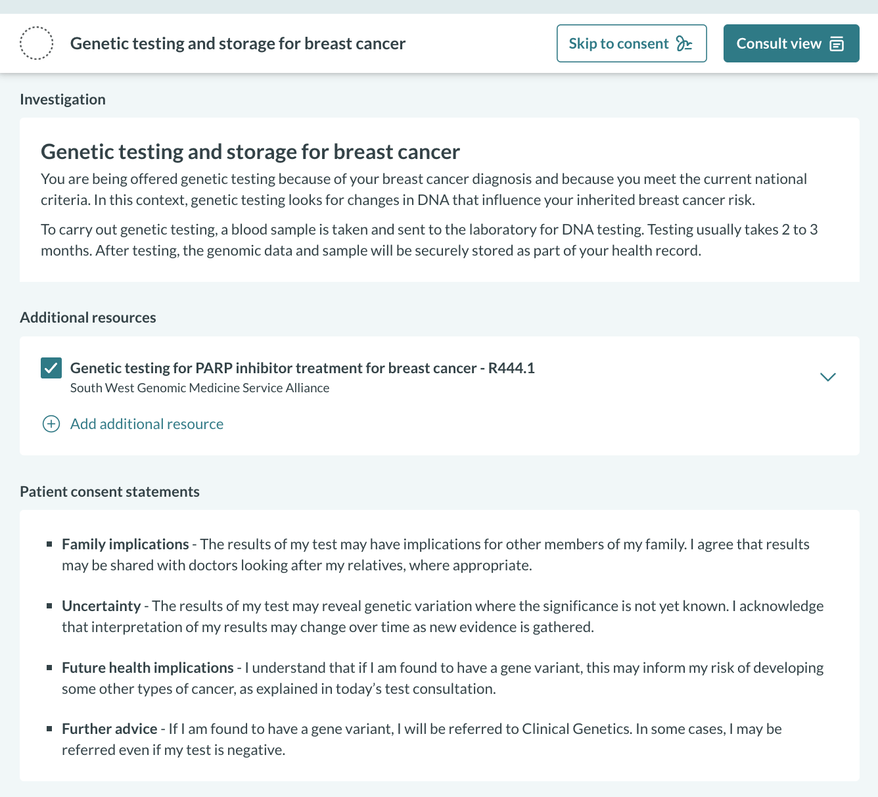Select Add additional resource
Screen dimensions: 878x797
pyautogui.click(x=147, y=424)
